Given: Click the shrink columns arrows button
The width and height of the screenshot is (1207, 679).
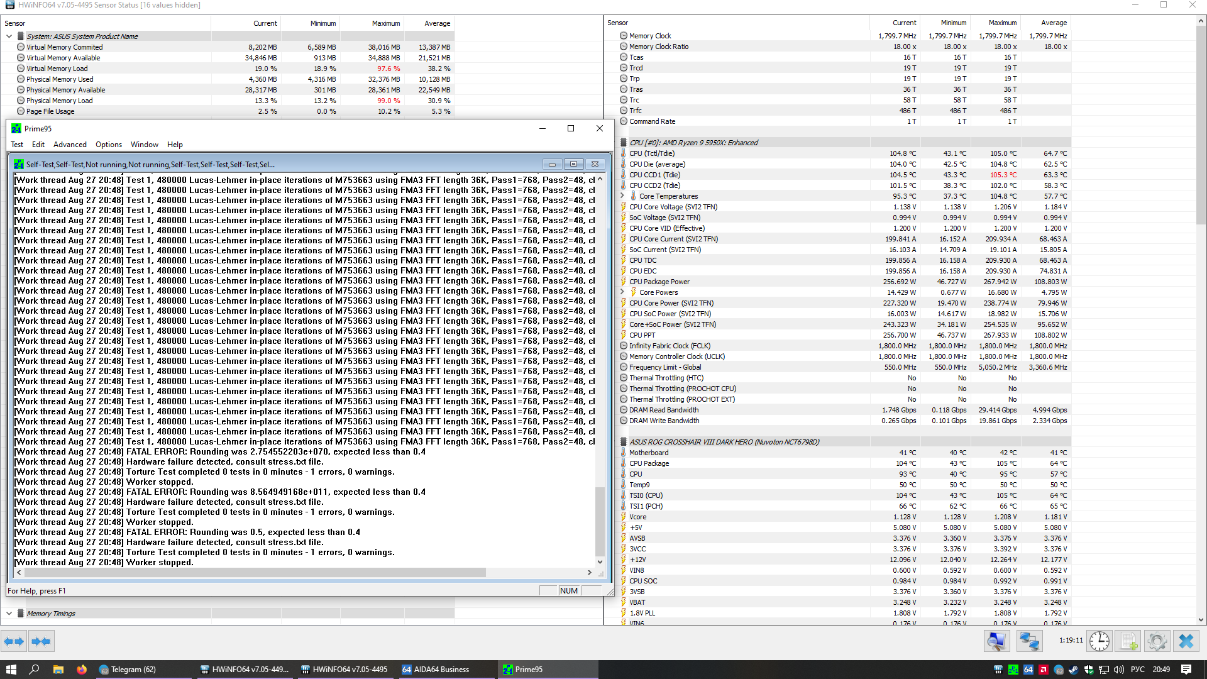Looking at the screenshot, I should pyautogui.click(x=41, y=641).
